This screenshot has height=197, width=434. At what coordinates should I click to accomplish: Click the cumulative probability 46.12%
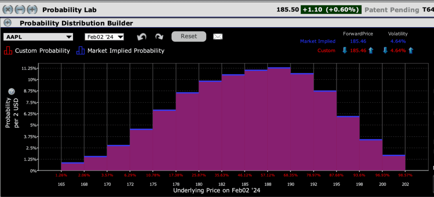[x=245, y=176]
